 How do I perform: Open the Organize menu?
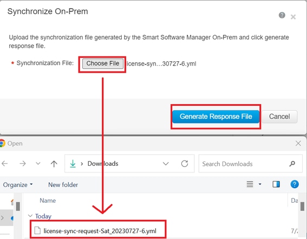click(18, 185)
